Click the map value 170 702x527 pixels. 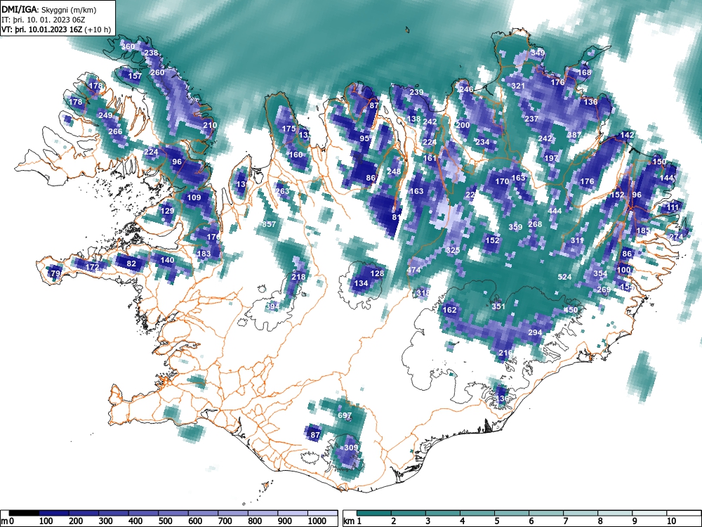click(x=502, y=181)
